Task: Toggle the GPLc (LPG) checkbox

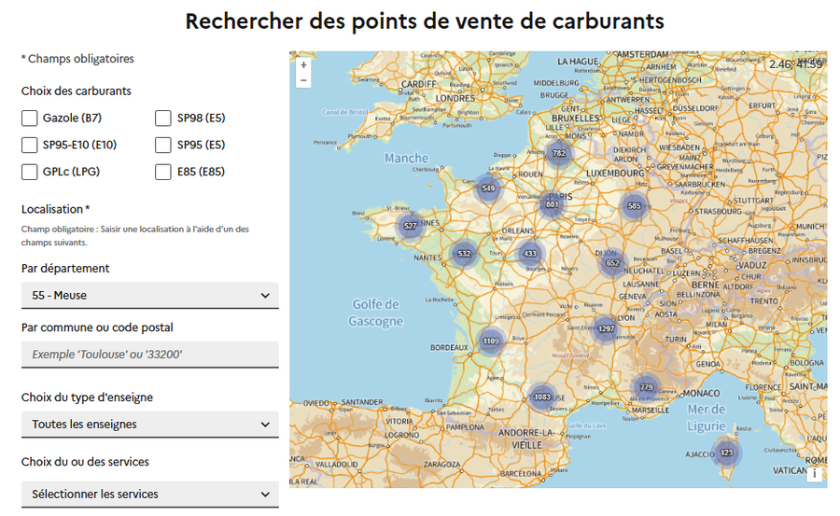Action: [30, 172]
